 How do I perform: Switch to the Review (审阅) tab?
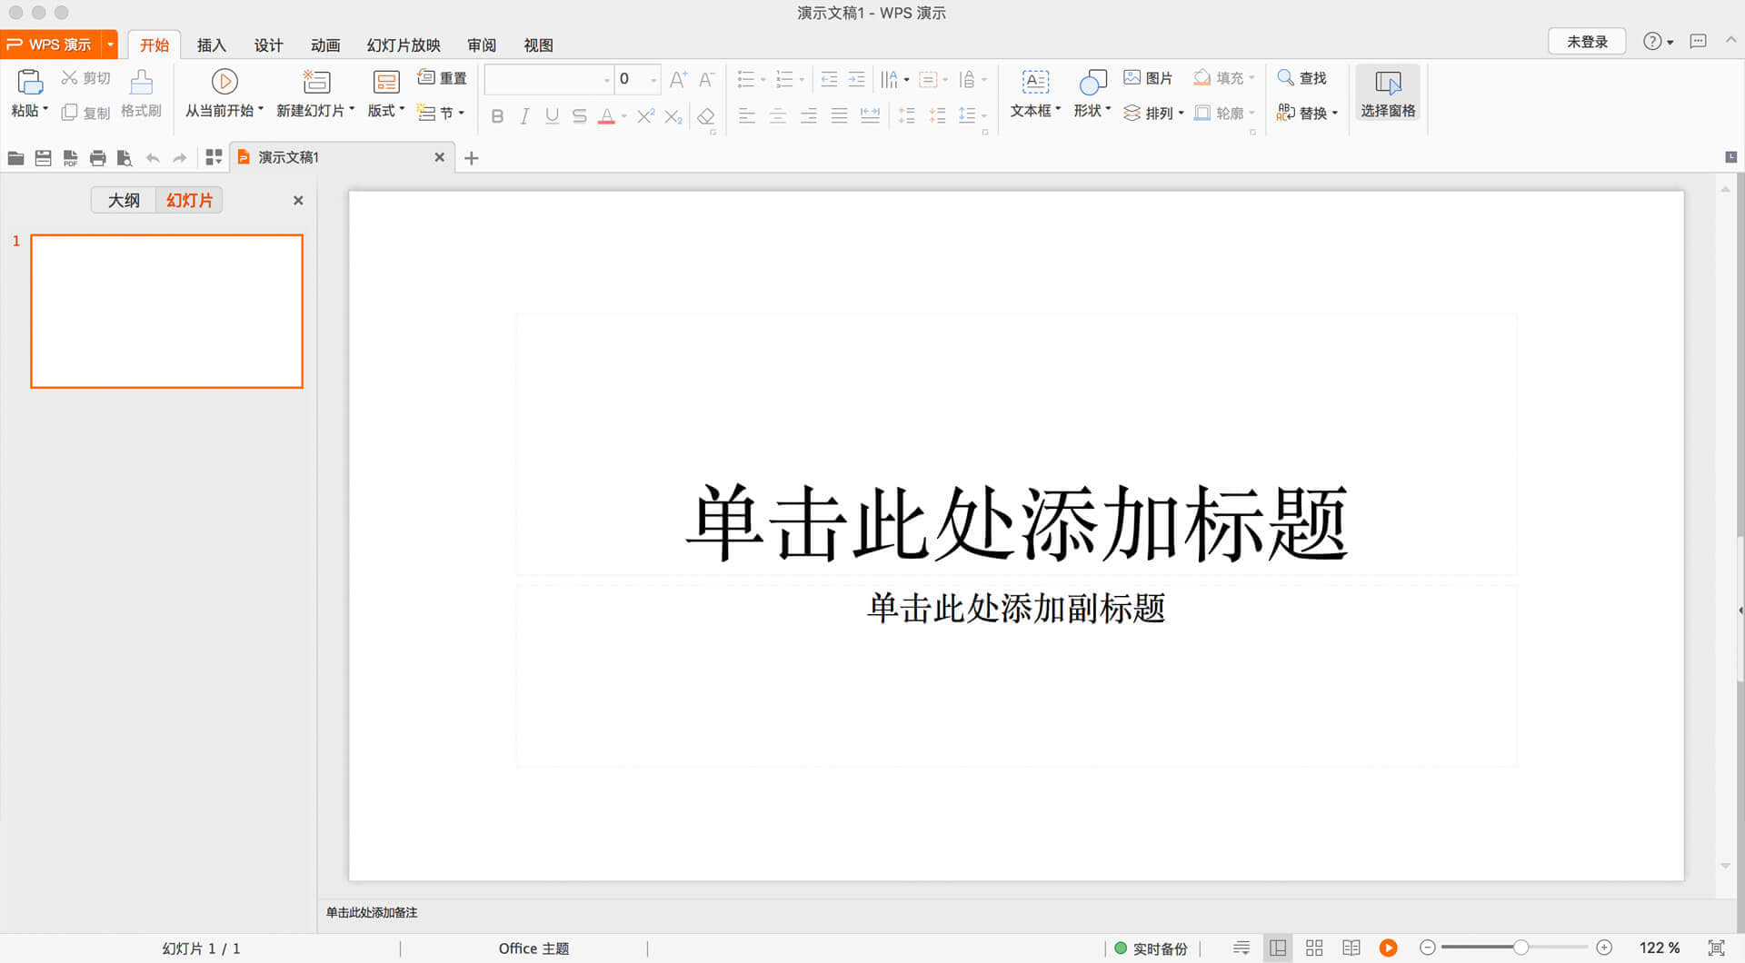coord(482,45)
